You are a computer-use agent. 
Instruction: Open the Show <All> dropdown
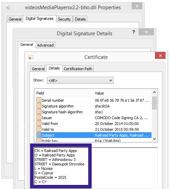point(80,80)
